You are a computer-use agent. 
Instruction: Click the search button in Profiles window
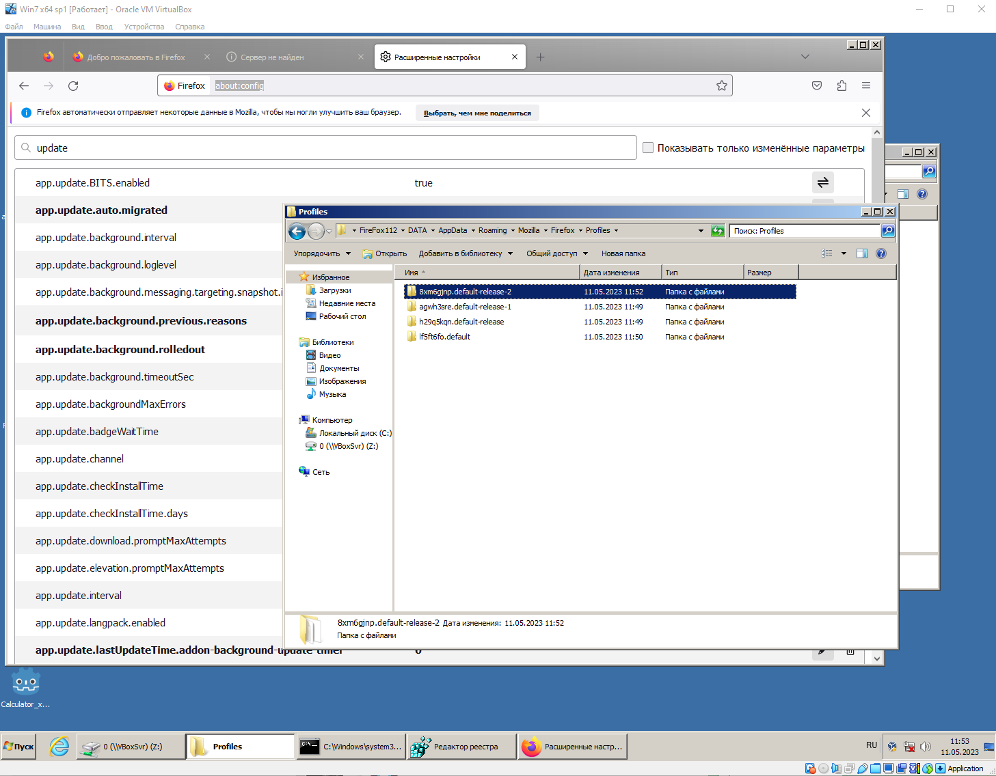[x=888, y=231]
